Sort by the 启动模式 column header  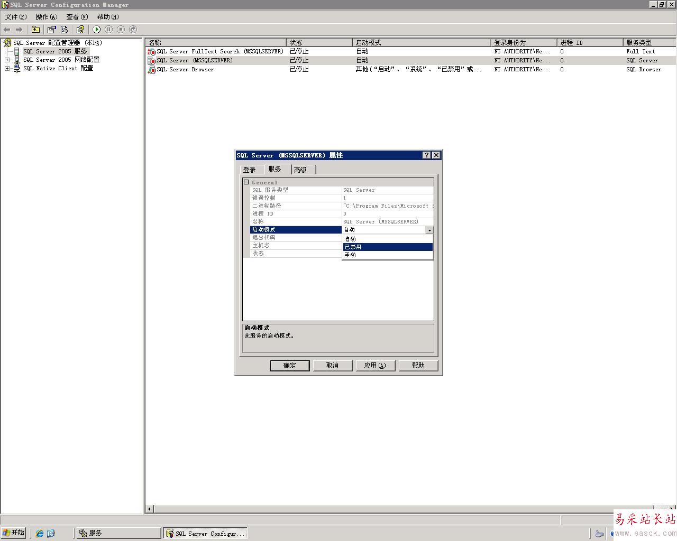click(422, 42)
